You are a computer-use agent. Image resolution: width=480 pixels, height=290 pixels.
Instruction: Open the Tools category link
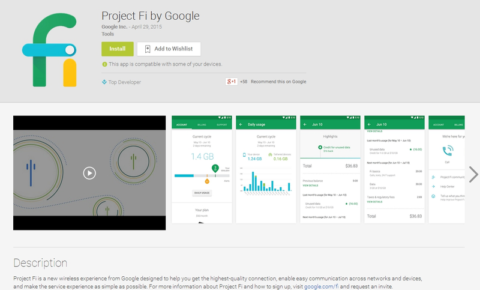(x=108, y=34)
